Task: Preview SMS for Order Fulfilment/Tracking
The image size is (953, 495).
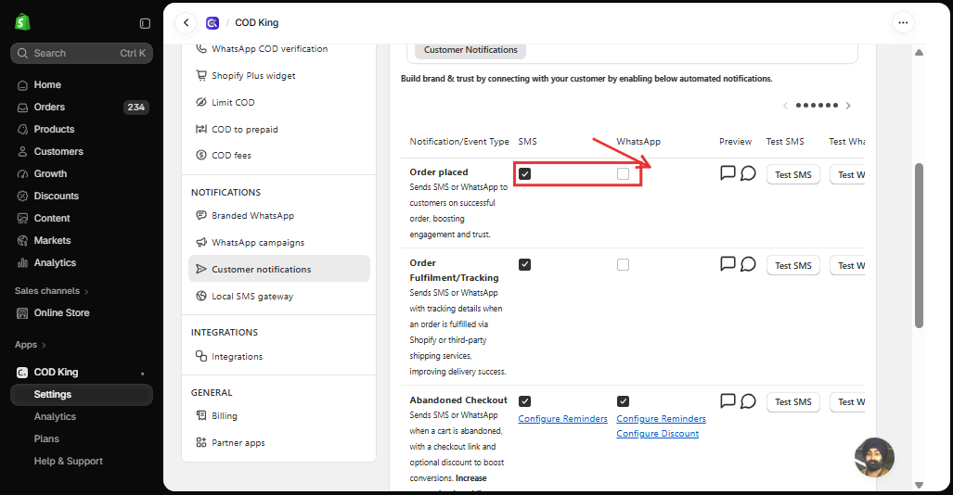Action: click(x=728, y=264)
